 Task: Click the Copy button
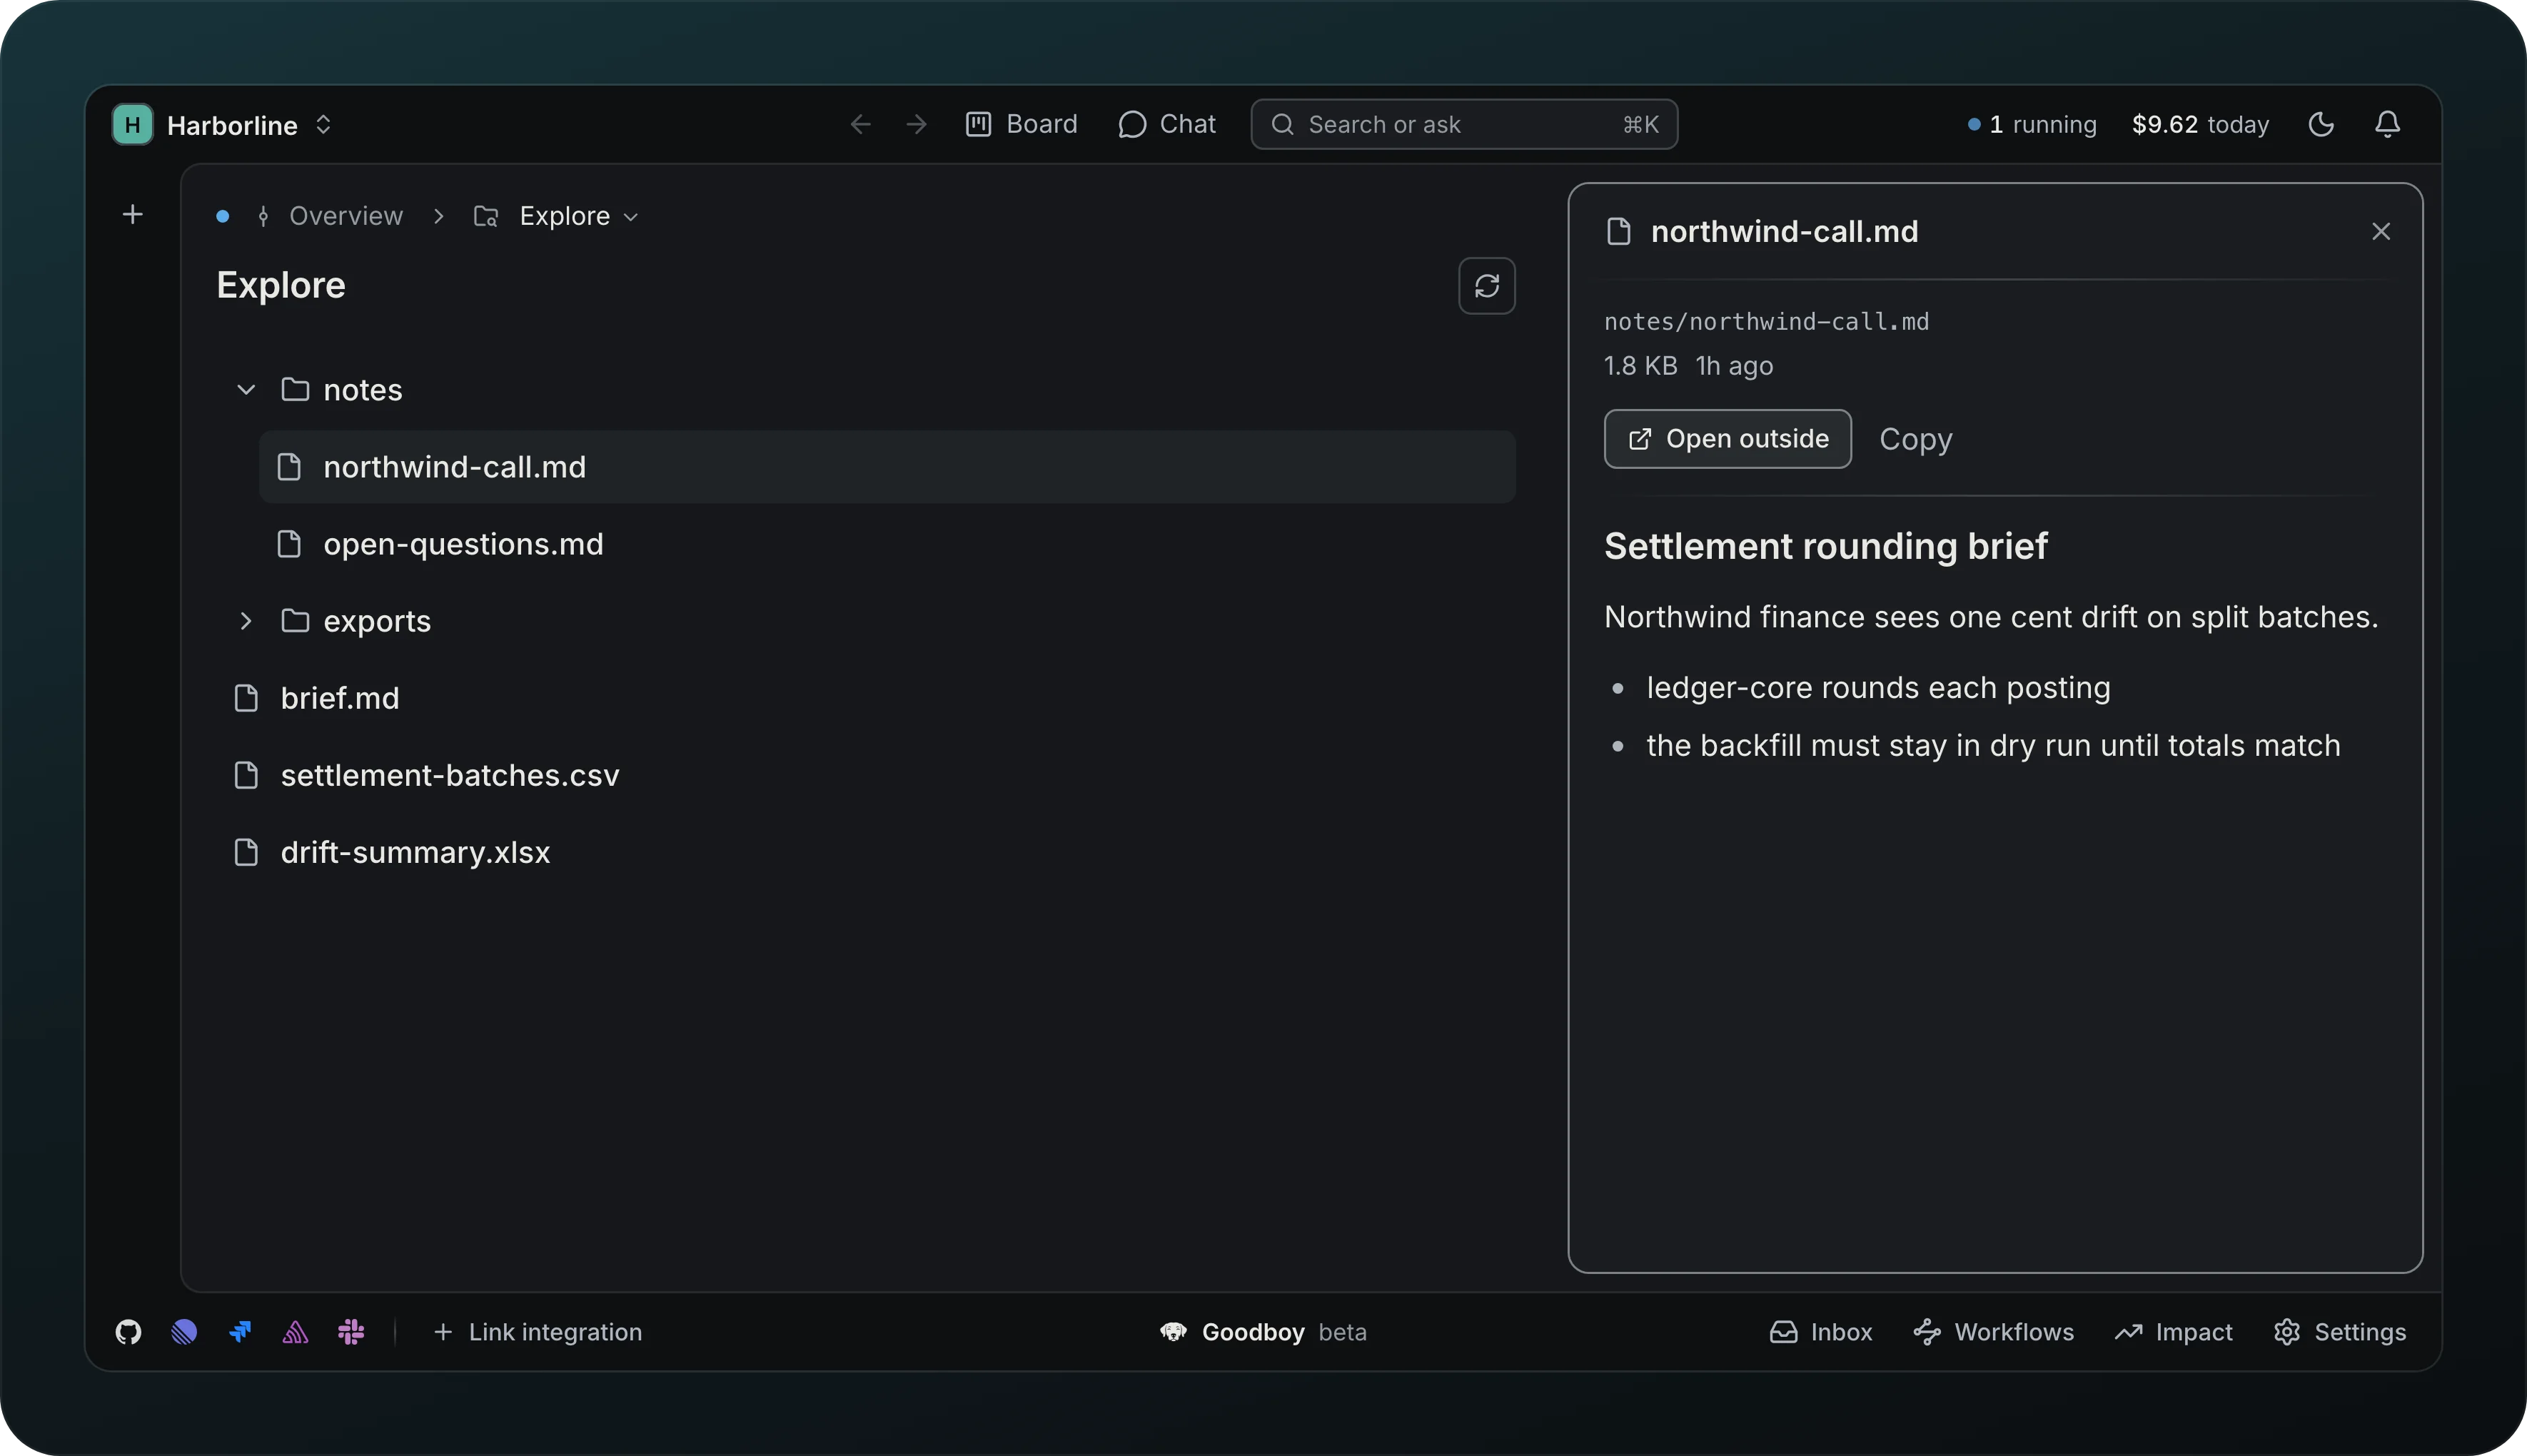point(1915,439)
